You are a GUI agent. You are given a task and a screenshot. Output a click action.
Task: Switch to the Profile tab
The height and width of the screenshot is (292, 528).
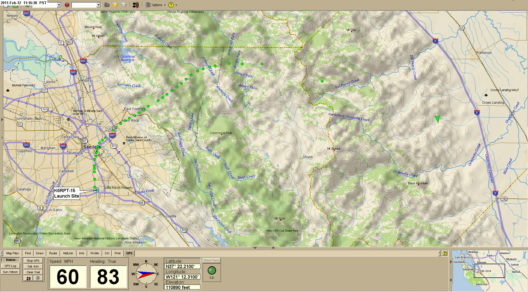tap(95, 253)
